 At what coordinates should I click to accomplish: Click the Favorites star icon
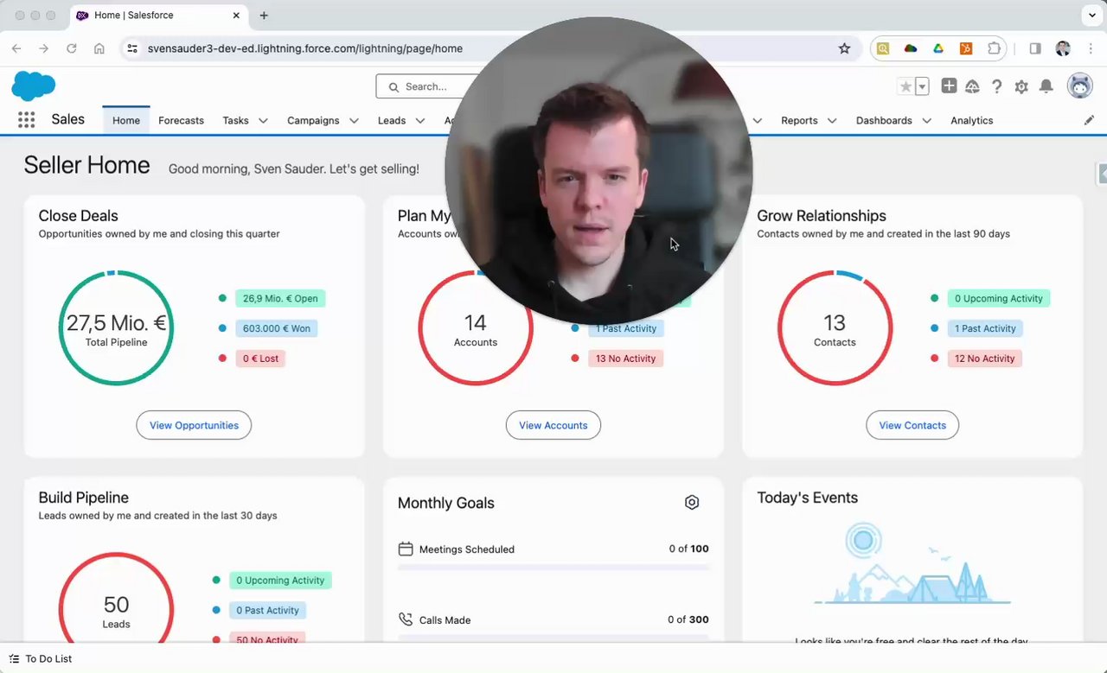[x=905, y=86]
